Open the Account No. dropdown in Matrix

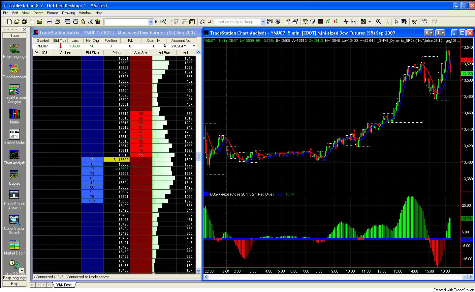coord(194,46)
